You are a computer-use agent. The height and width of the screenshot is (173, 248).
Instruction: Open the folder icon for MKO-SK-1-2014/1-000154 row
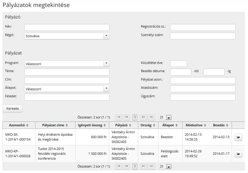click(x=238, y=137)
